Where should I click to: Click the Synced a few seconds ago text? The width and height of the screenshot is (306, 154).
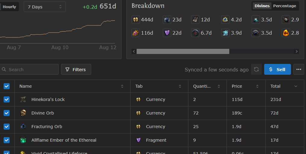[217, 70]
